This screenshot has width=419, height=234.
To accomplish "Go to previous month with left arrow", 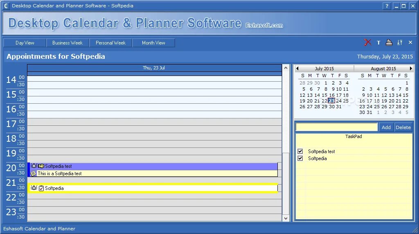I will point(297,68).
